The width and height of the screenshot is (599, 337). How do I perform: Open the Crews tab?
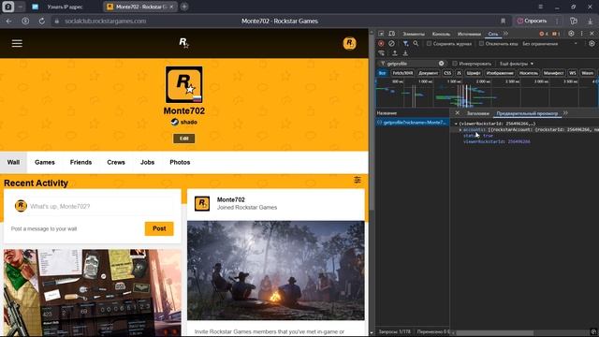point(116,162)
